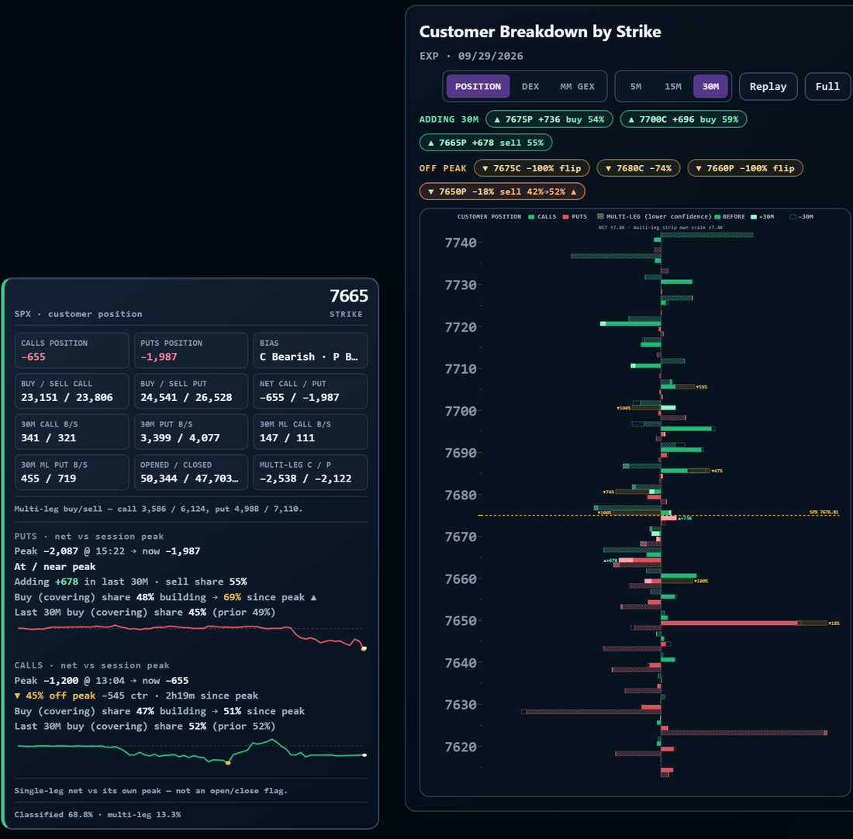853x839 pixels.
Task: Click the BUY / SELL PUT card
Action: click(x=191, y=392)
